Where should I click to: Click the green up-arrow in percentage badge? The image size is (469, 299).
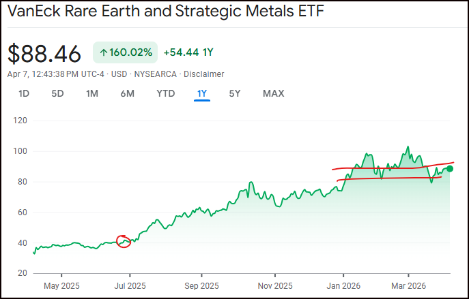tap(103, 52)
